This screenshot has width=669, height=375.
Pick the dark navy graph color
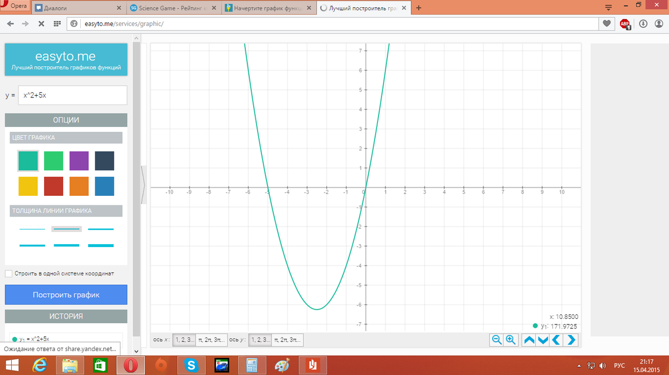[x=104, y=161]
